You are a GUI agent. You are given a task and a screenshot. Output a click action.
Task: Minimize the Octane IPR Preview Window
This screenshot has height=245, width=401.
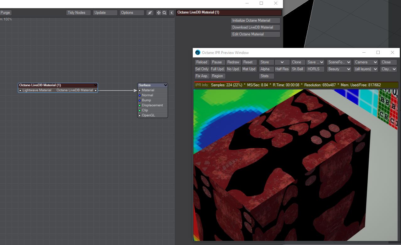pyautogui.click(x=364, y=52)
